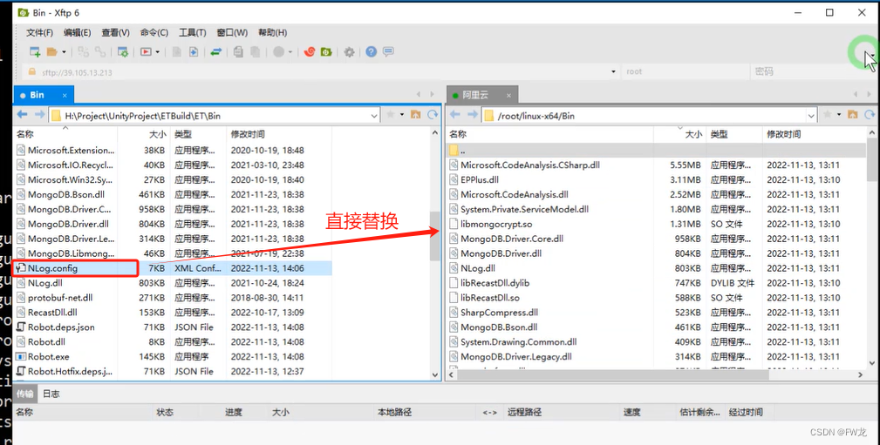Click the chat feedback bubble icon
The height and width of the screenshot is (445, 880).
[x=388, y=52]
